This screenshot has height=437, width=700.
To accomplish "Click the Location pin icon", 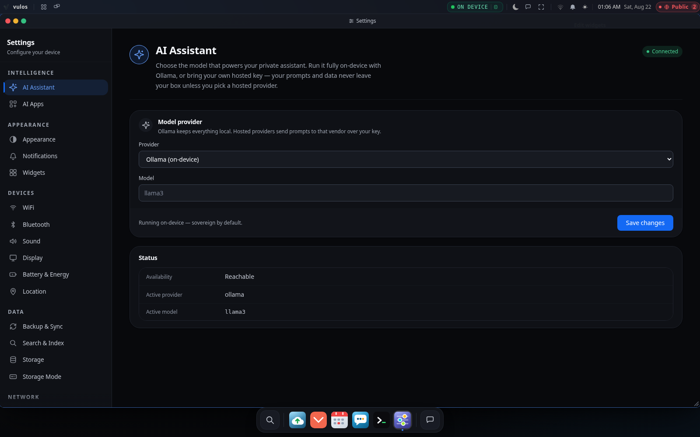I will coord(13,291).
